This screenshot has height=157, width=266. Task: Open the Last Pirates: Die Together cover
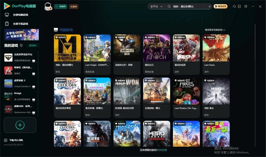[186, 91]
